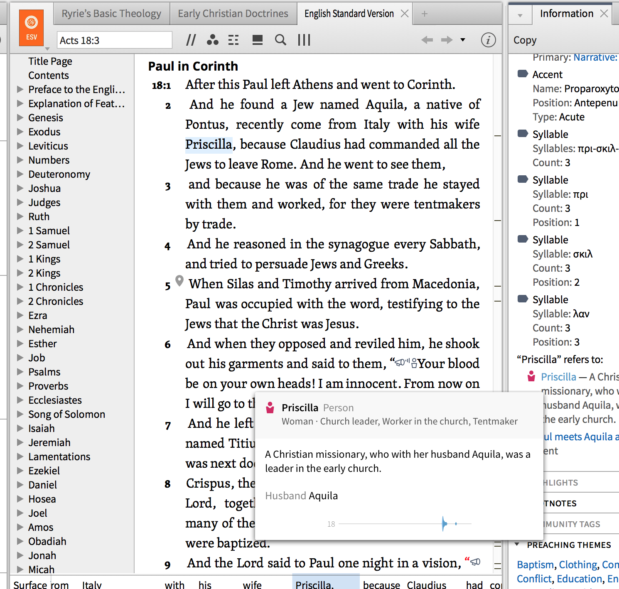Go back with the left arrow
Image resolution: width=619 pixels, height=589 pixels.
tap(427, 40)
